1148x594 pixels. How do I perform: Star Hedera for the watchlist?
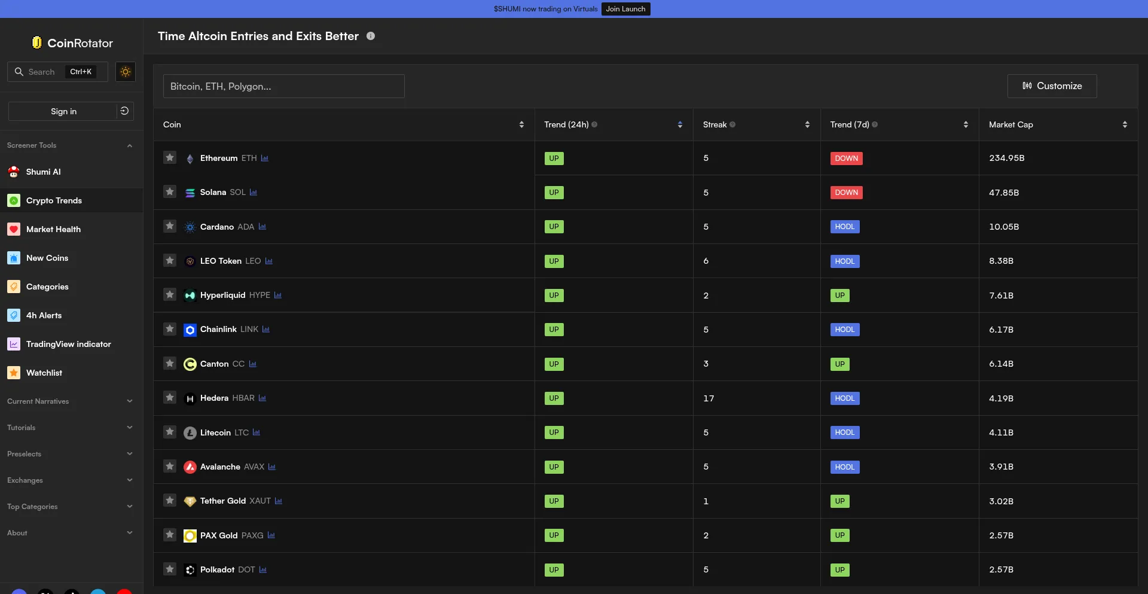[x=170, y=398]
